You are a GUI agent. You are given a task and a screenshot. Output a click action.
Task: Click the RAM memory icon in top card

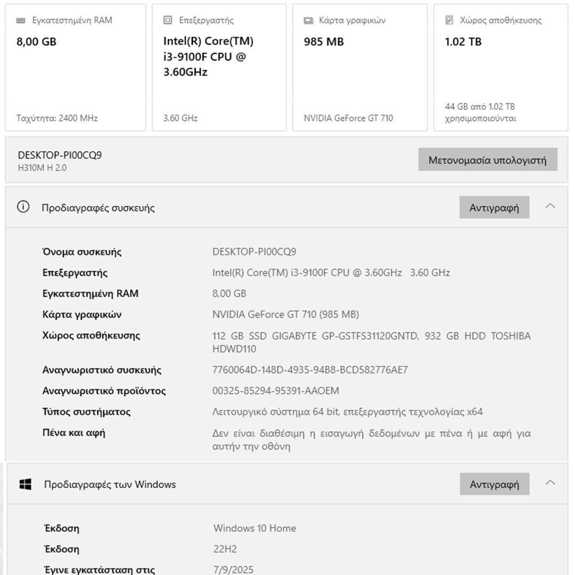[21, 20]
